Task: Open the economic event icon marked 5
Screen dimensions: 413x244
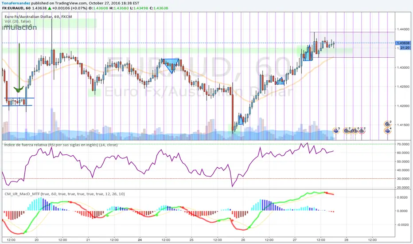Action: pos(355,130)
